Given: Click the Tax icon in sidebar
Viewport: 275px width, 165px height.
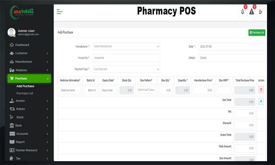Looking at the screenshot, I should coord(11,158).
